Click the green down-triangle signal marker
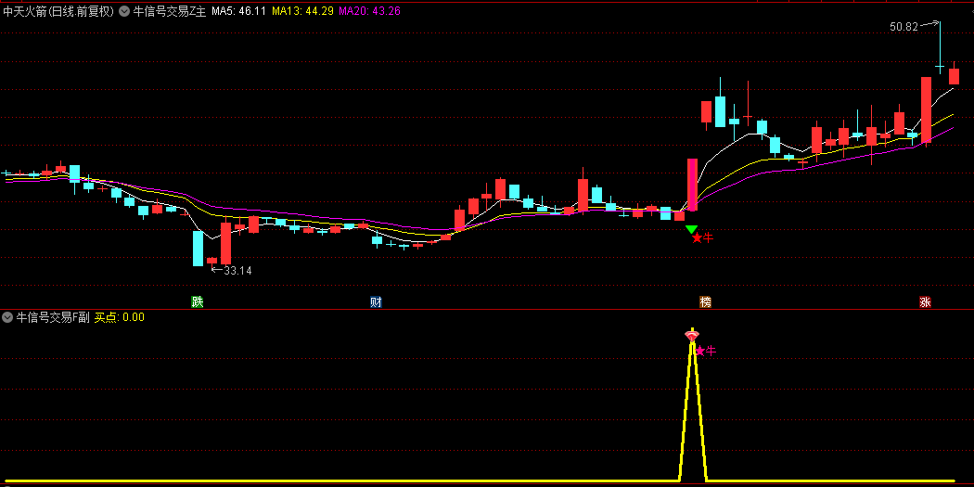Viewport: 974px width, 487px height. [691, 230]
